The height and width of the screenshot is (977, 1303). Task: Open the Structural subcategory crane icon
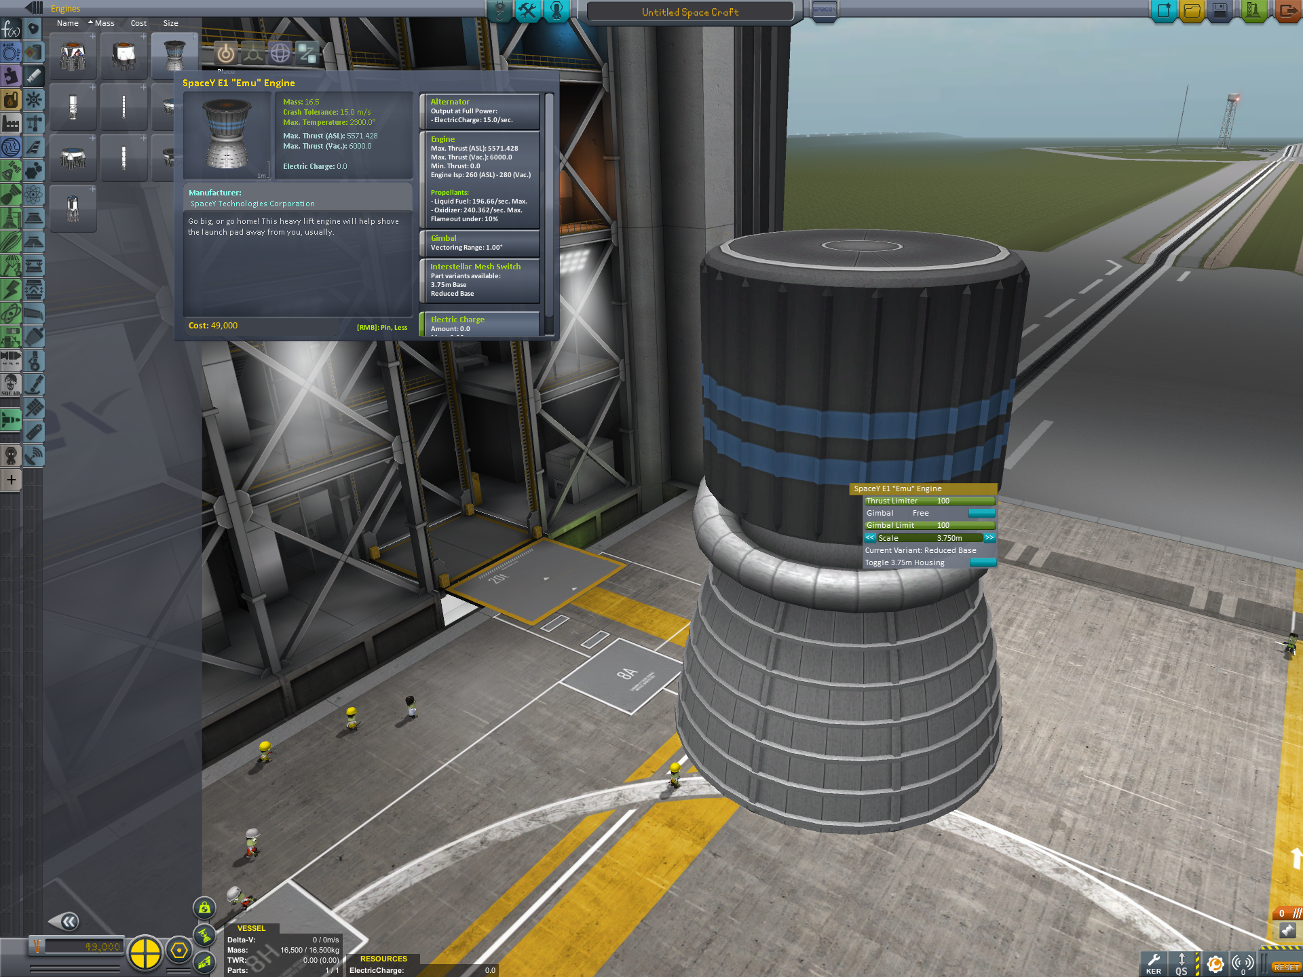33,123
